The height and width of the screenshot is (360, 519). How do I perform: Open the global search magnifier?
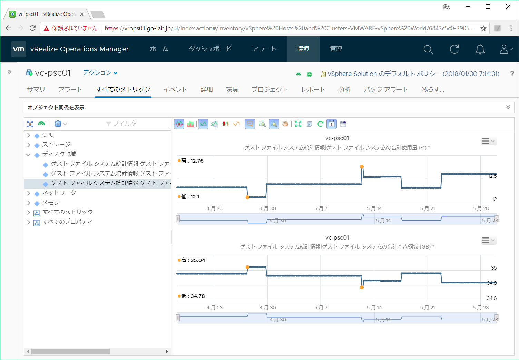pyautogui.click(x=428, y=49)
